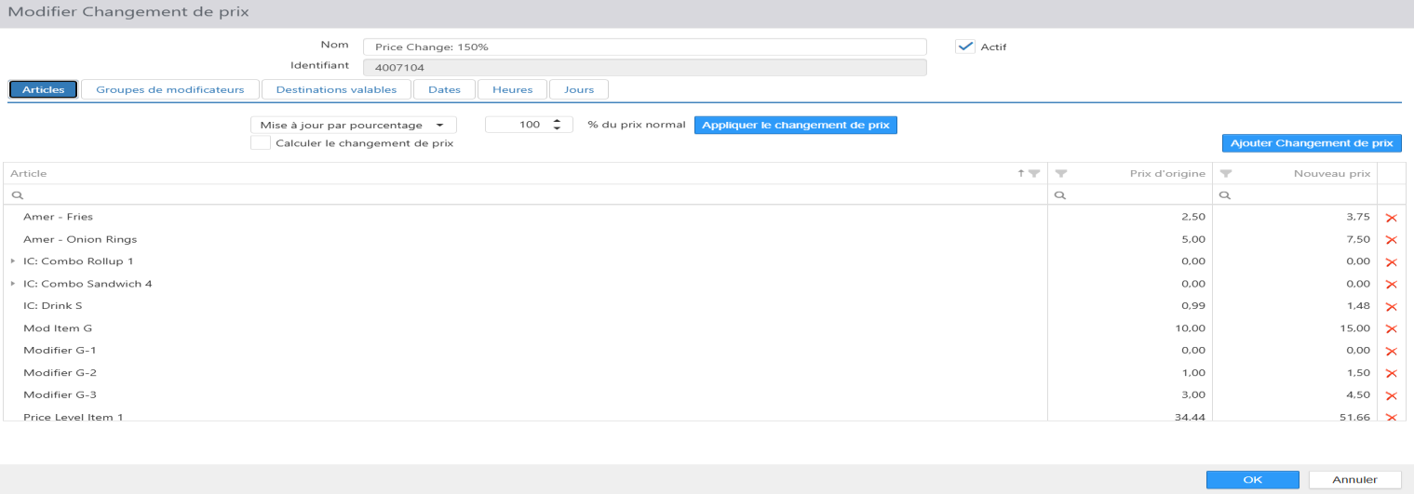Image resolution: width=1414 pixels, height=494 pixels.
Task: Expand the IC: Combo Sandwich 4 row
Action: tap(13, 284)
